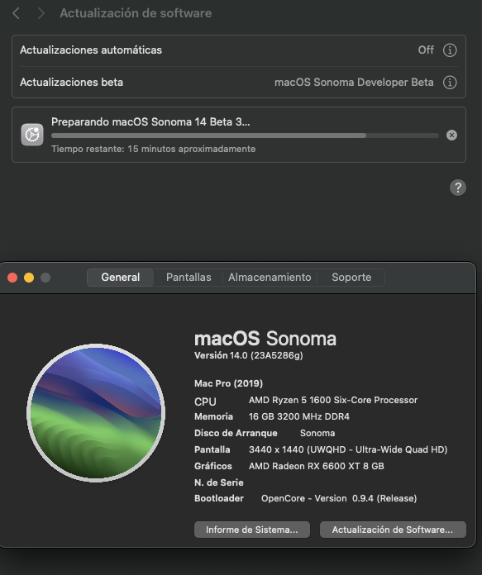Go back with the left chevron
This screenshot has width=482, height=575.
[16, 13]
